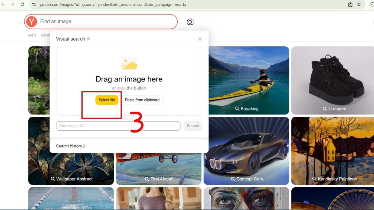
Task: Switch to the yandex tab
Action: pyautogui.click(x=46, y=35)
